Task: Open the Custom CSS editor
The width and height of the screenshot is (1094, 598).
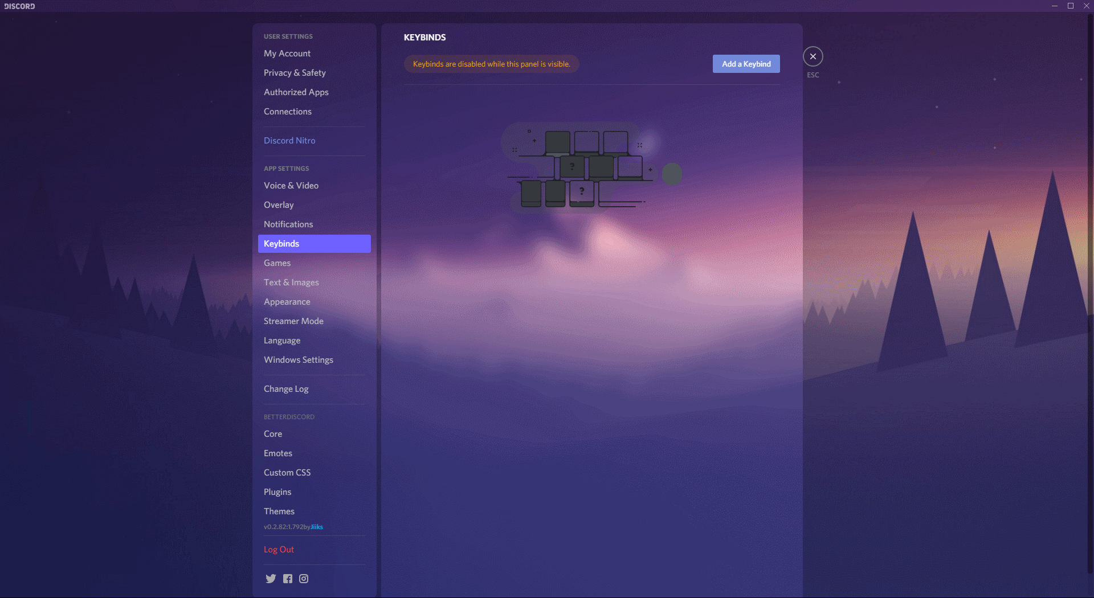Action: (x=315, y=473)
